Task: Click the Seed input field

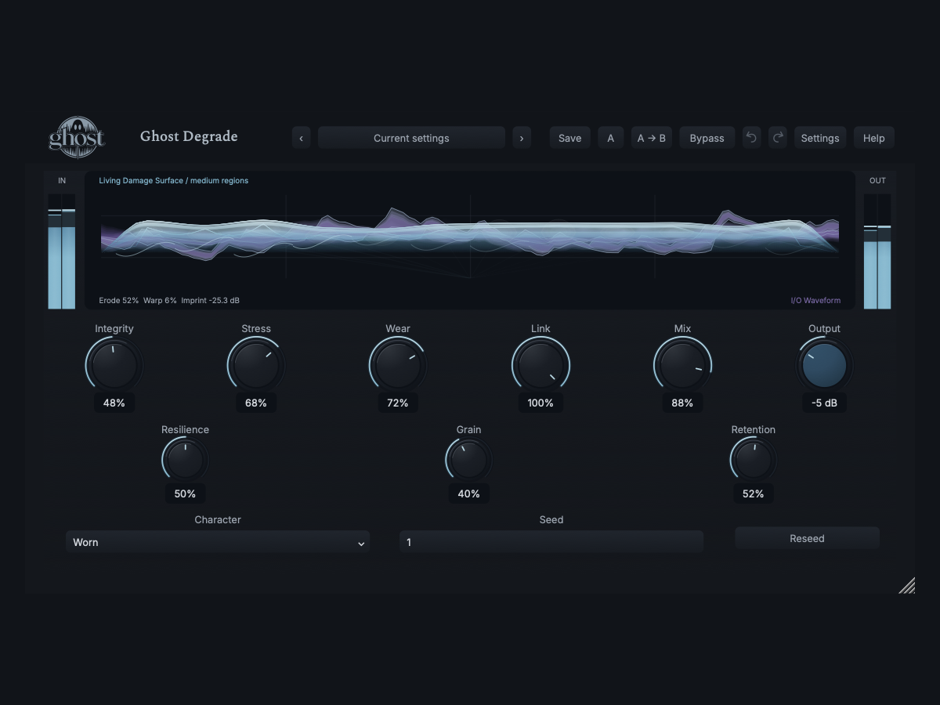Action: [x=551, y=542]
